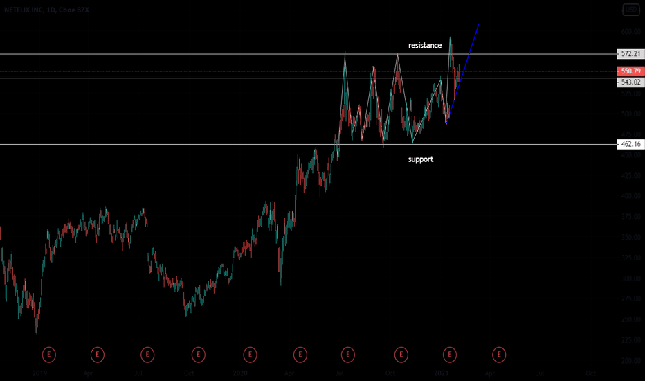Screen dimensions: 645x381
Task: Open the earnings marker at October 2020
Action: (401, 354)
